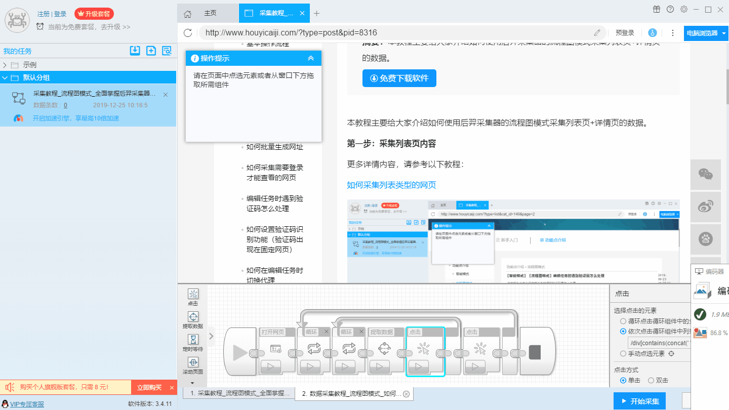Select 手动点选元素 radio option
The width and height of the screenshot is (729, 410).
(623, 354)
